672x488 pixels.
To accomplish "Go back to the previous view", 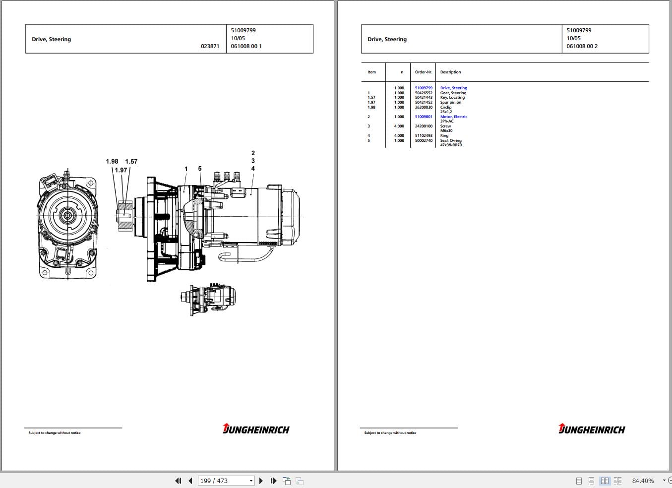I will 287,481.
